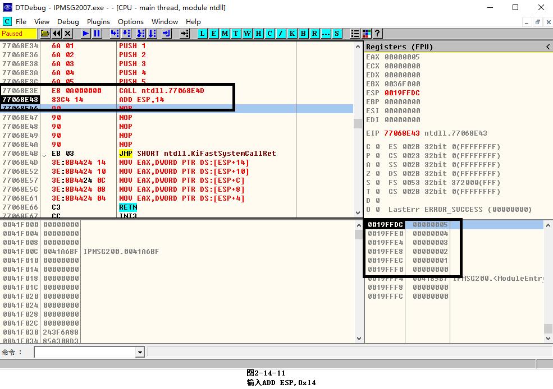This screenshot has height=389, width=553.
Task: Collapse registers pane with the < arrow
Action: tap(548, 47)
